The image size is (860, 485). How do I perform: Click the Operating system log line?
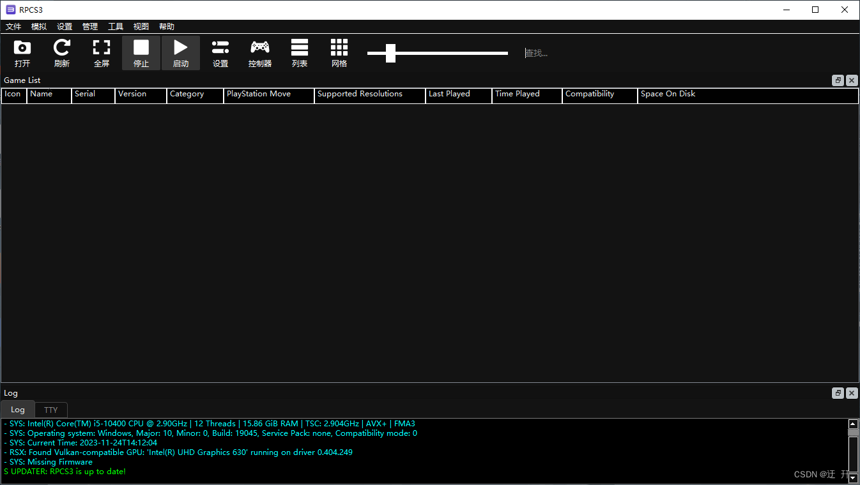pyautogui.click(x=210, y=433)
